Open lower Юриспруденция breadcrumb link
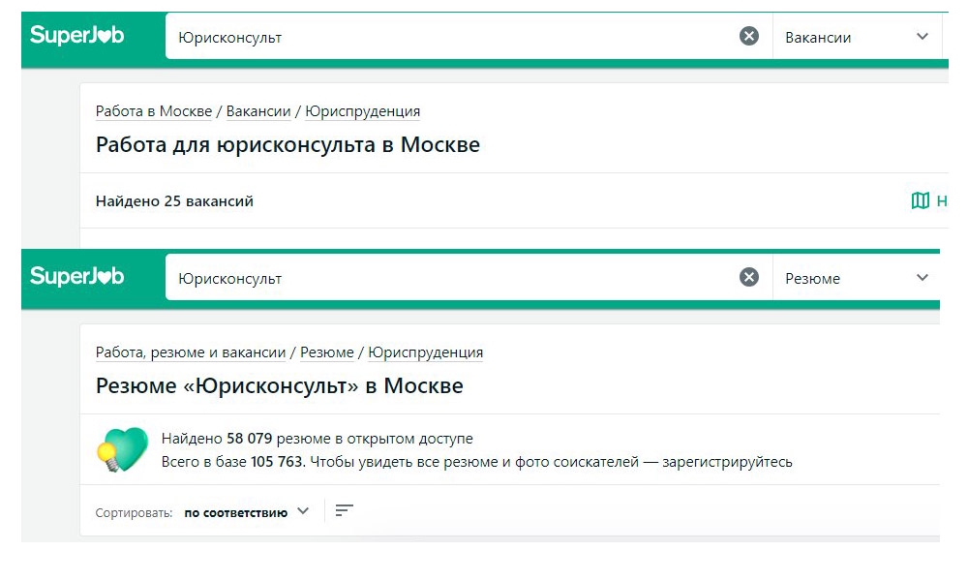 pos(426,352)
